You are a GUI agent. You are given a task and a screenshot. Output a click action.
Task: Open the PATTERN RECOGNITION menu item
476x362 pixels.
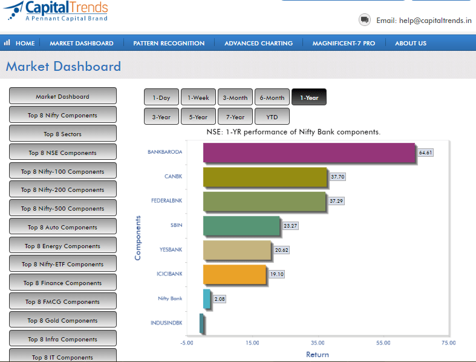(x=169, y=43)
